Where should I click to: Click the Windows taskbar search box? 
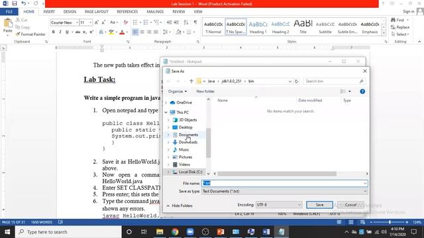[68, 232]
